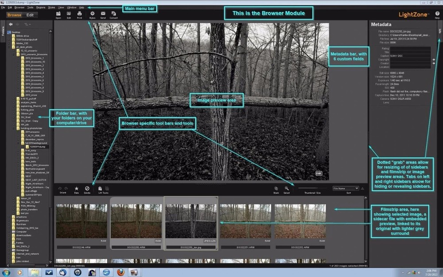This screenshot has height=277, width=443.
Task: Open the File Name sort dropdown
Action: 346,188
